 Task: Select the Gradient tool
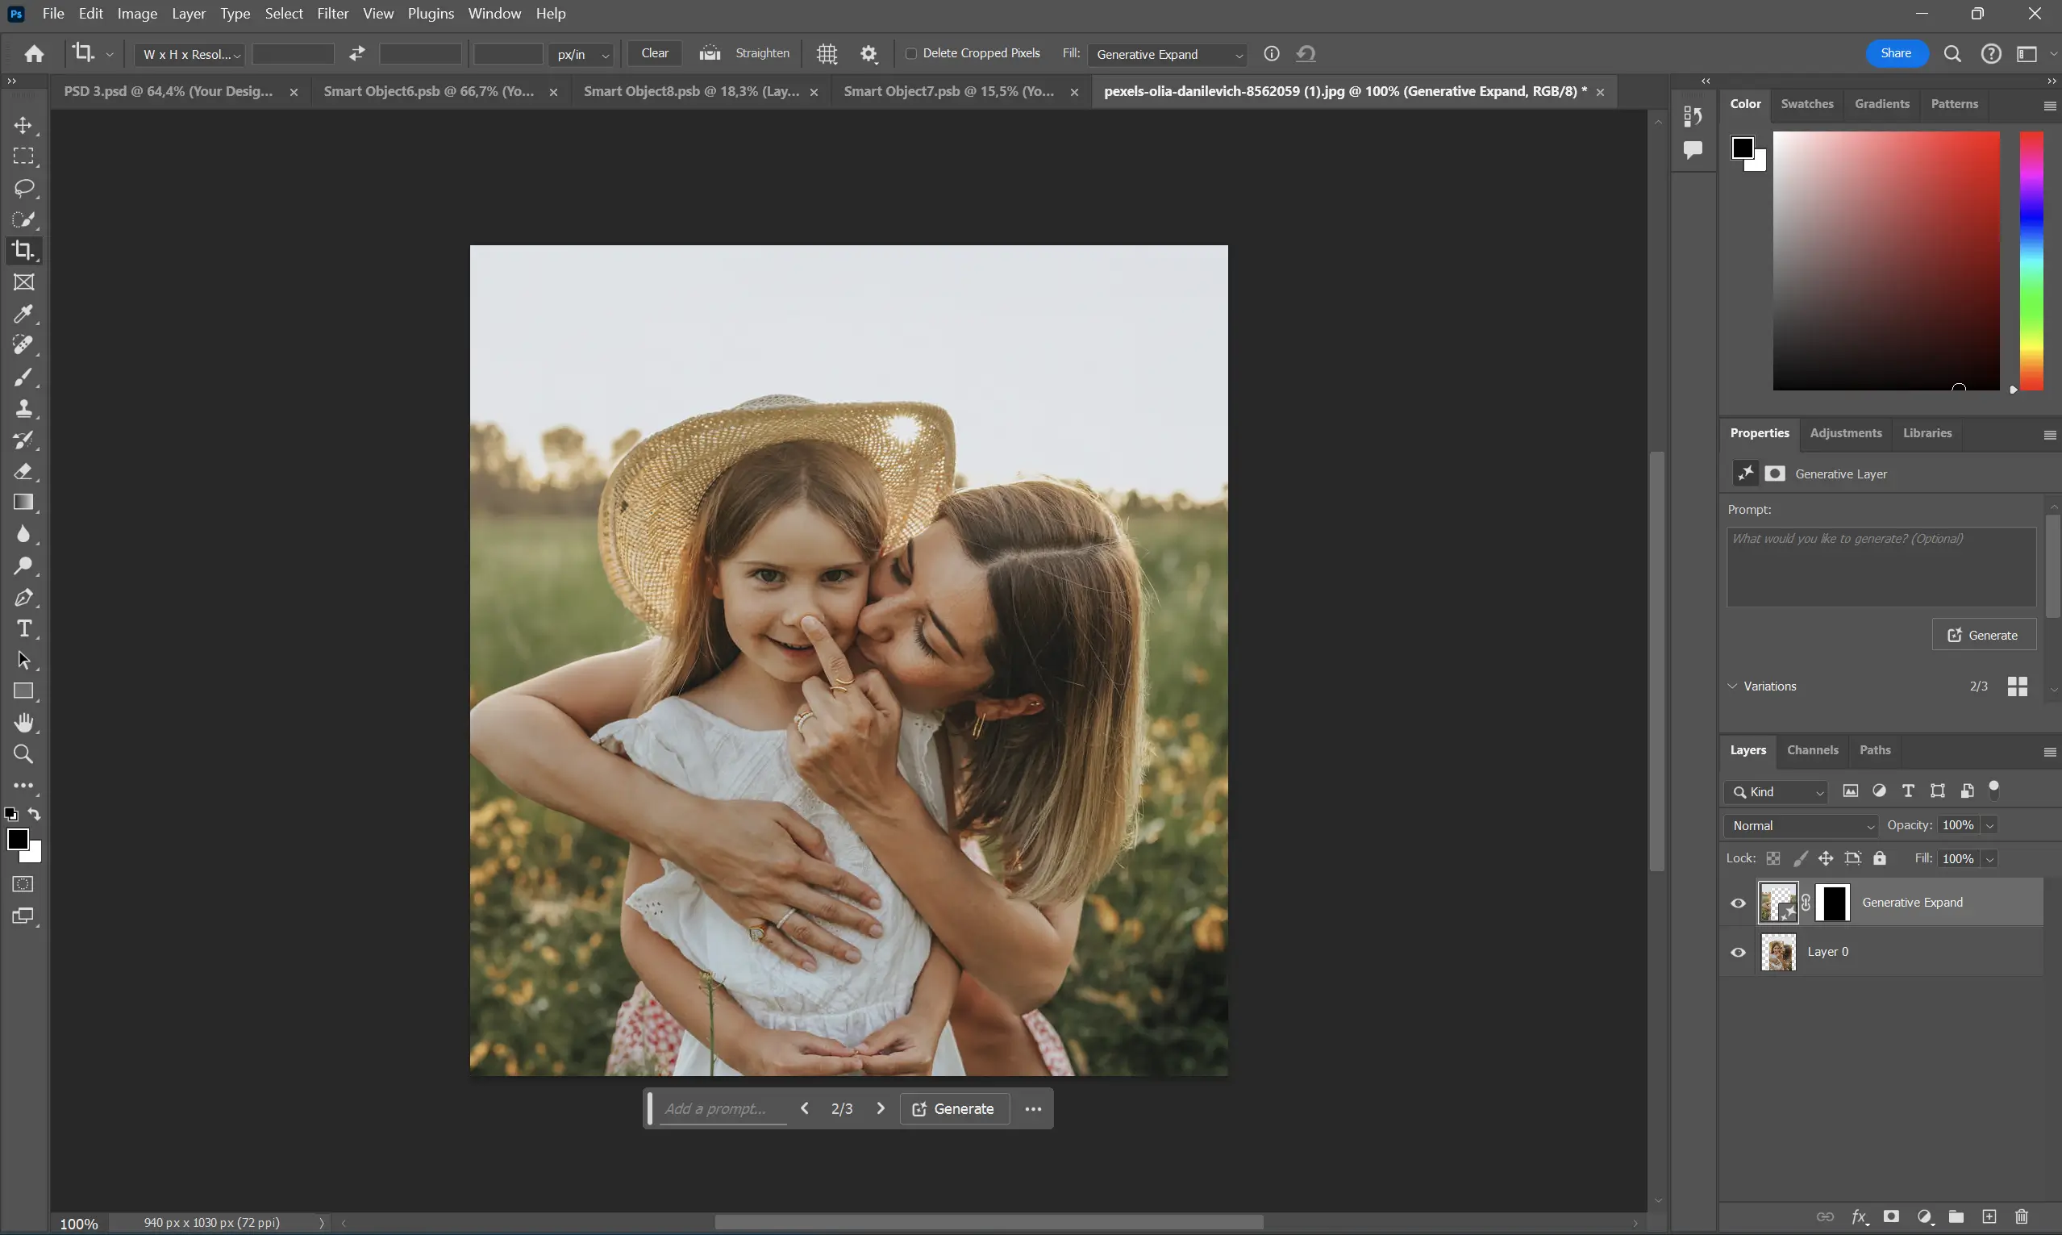coord(23,503)
